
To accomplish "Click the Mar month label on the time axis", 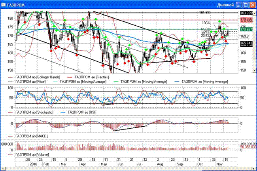I will (x=63, y=164).
